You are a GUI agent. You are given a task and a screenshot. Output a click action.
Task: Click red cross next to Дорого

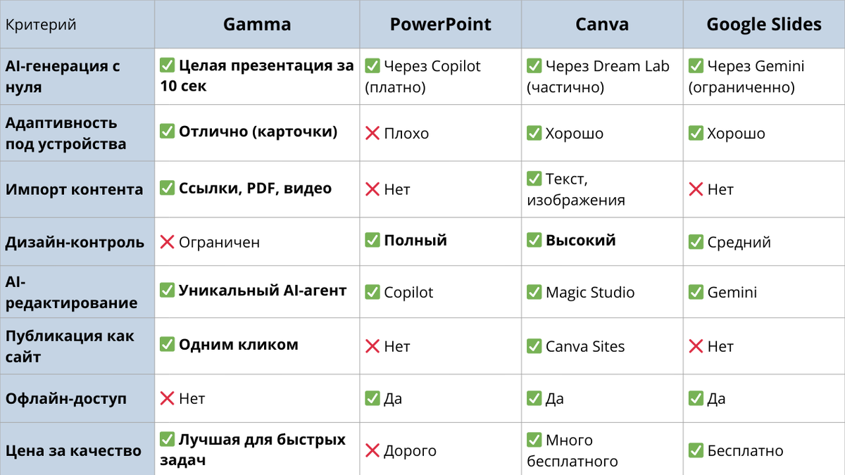pyautogui.click(x=373, y=450)
